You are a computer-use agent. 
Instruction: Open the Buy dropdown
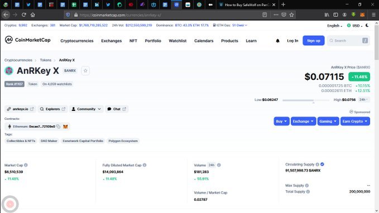[281, 121]
